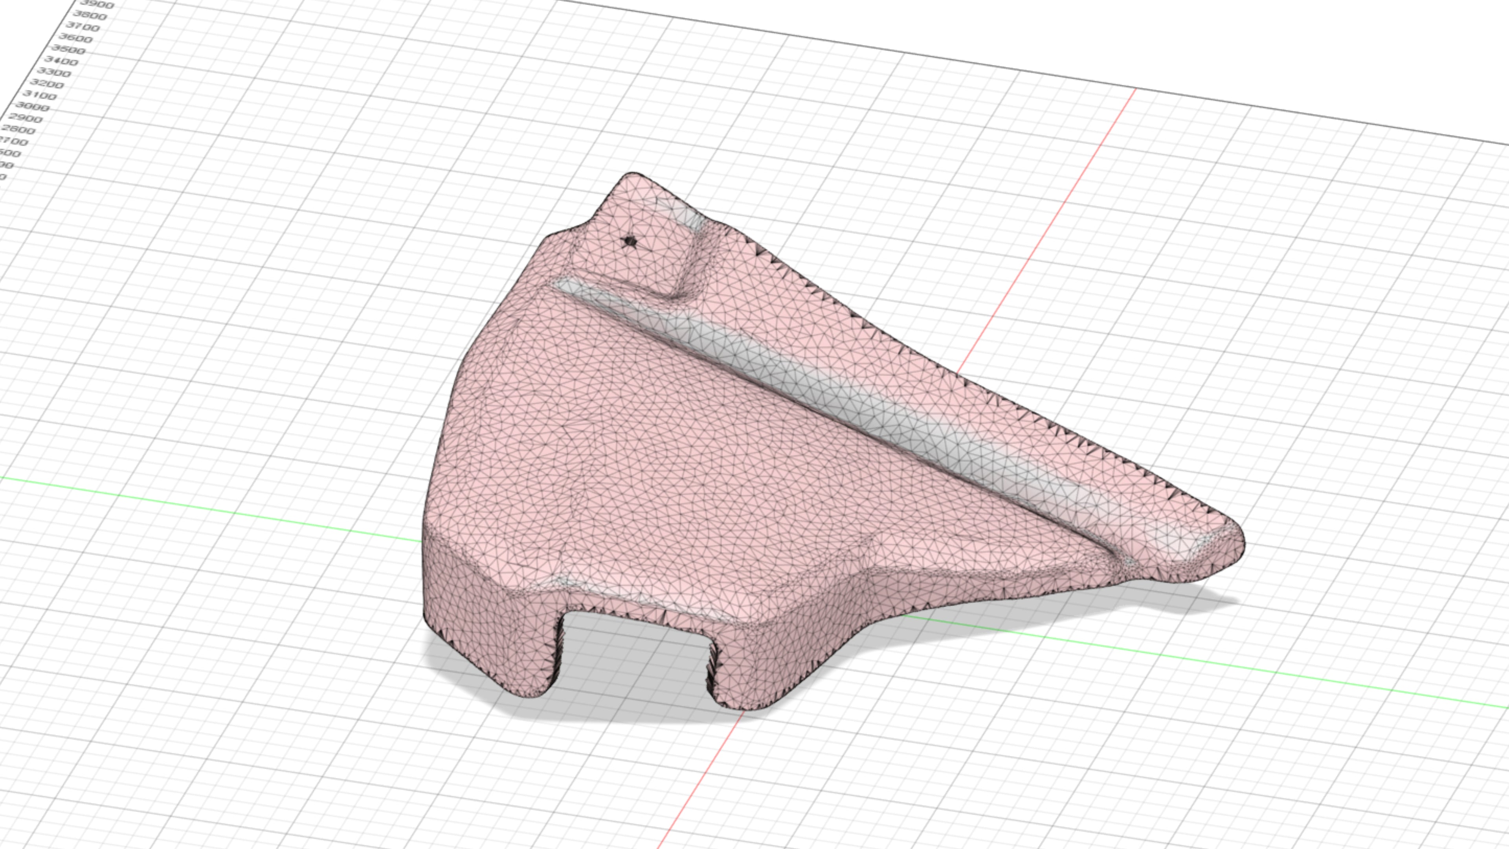The width and height of the screenshot is (1509, 849).
Task: Click the 3100 grid scale label
Action: coord(40,96)
